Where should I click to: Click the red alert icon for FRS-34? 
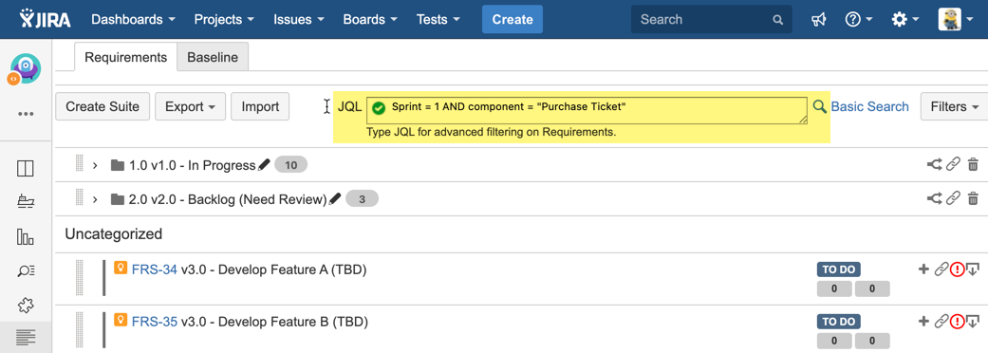pos(957,269)
